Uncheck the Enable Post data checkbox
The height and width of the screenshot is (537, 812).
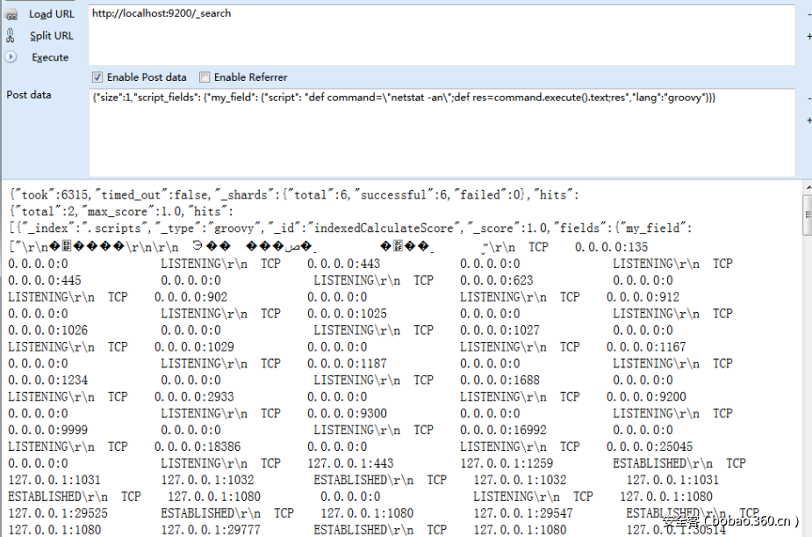pyautogui.click(x=97, y=77)
